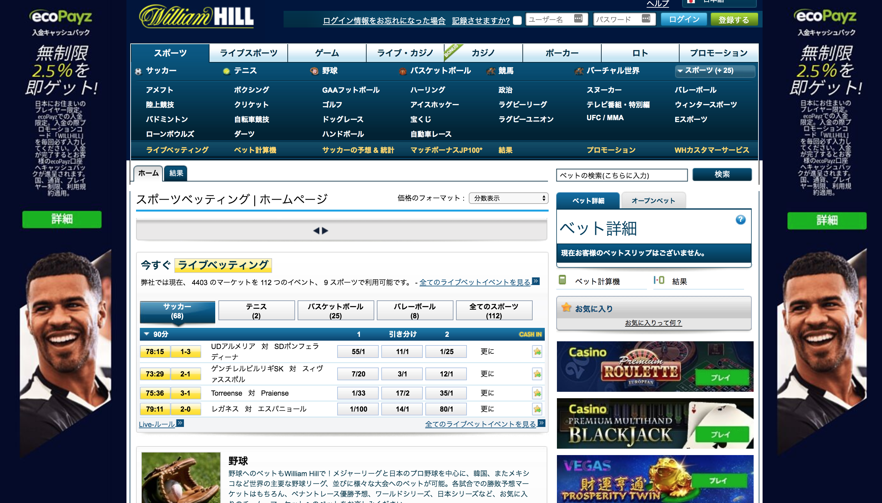This screenshot has width=882, height=503.
Task: Add Torreense 対 Praiense to favorites star
Action: click(537, 393)
